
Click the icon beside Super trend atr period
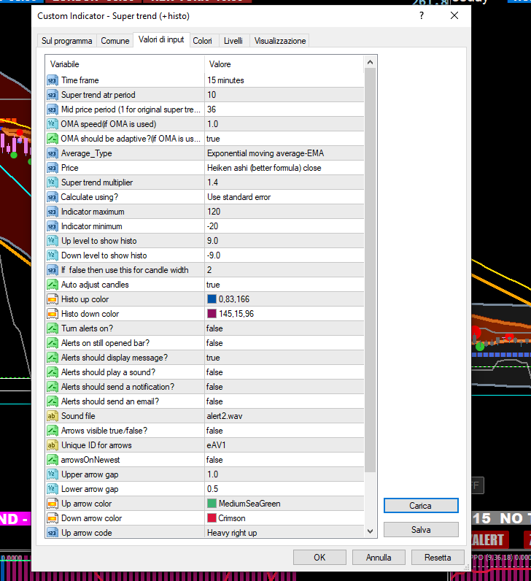tap(53, 95)
